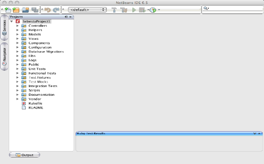Click the Undo arrow icon
264x164 pixels.
48,10
